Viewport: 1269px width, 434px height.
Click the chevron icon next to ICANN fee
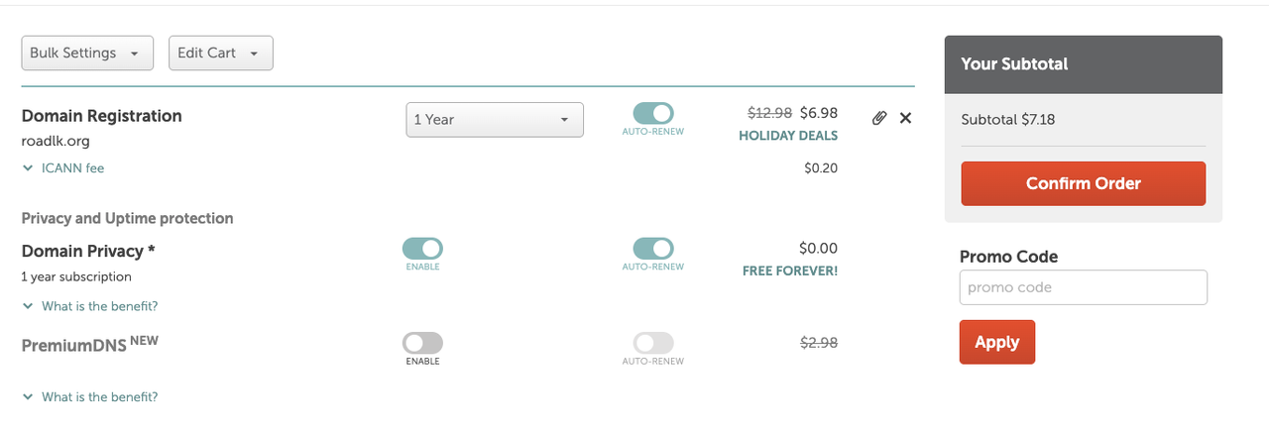pos(28,168)
